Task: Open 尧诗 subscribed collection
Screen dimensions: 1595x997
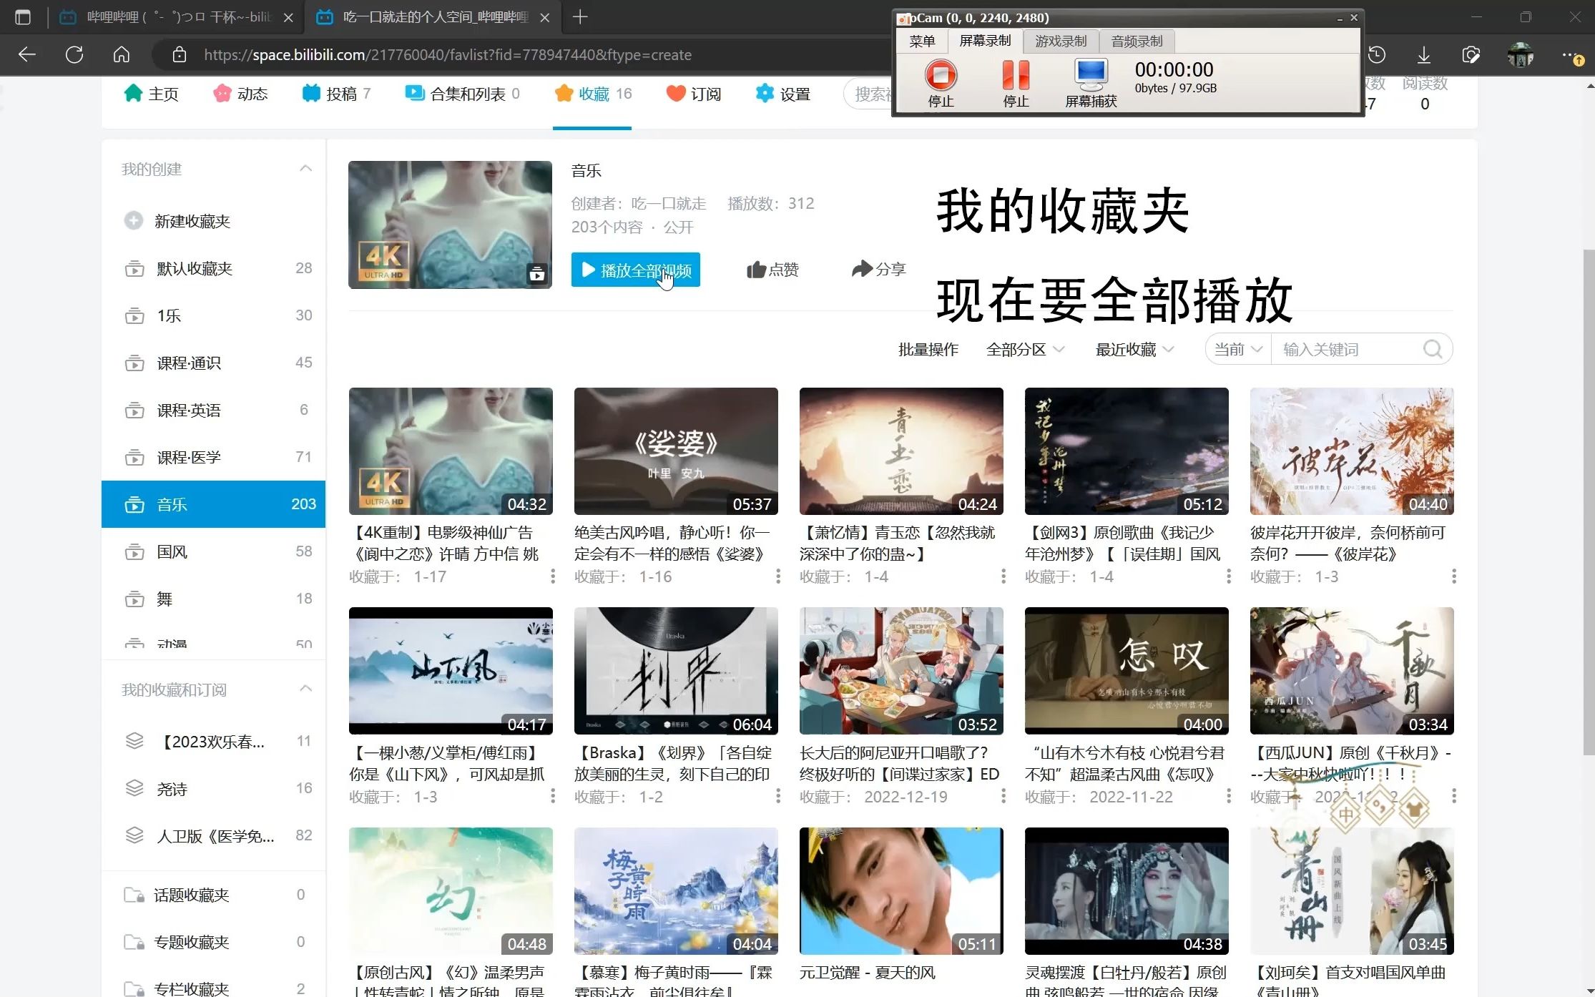Action: pos(213,788)
